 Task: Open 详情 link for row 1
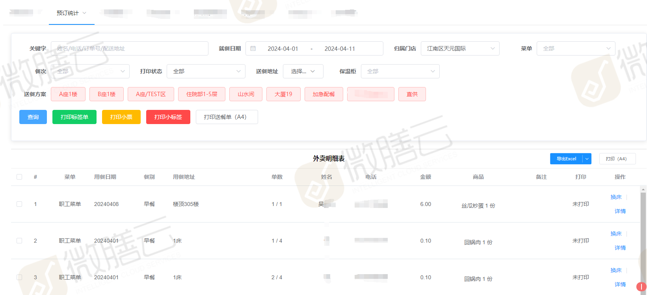620,211
